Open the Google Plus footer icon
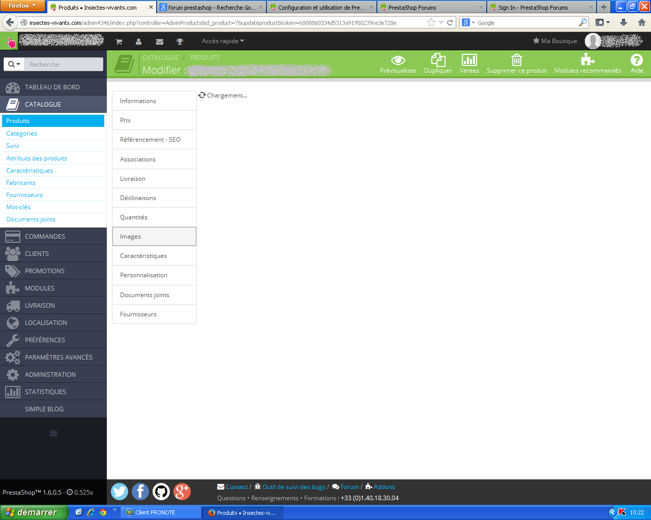Viewport: 651px width, 520px height. [x=182, y=492]
